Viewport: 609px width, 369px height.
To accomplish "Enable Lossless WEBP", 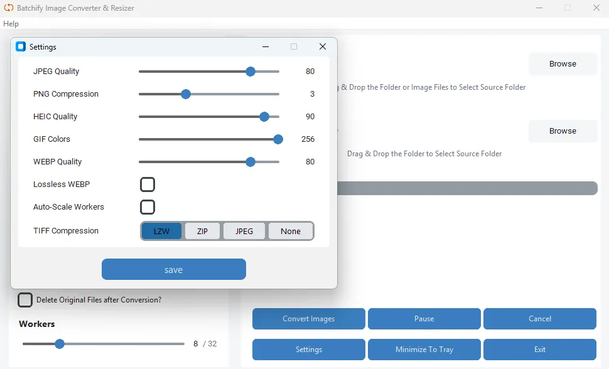I will pyautogui.click(x=147, y=184).
